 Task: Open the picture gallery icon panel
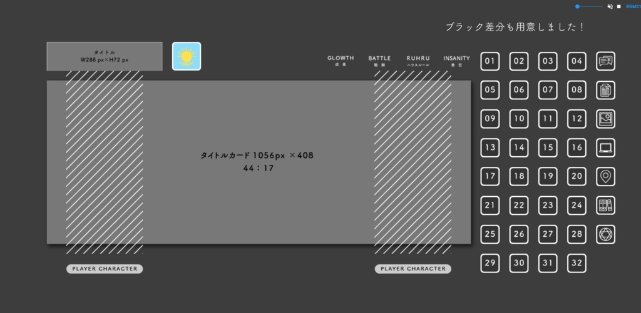point(605,119)
